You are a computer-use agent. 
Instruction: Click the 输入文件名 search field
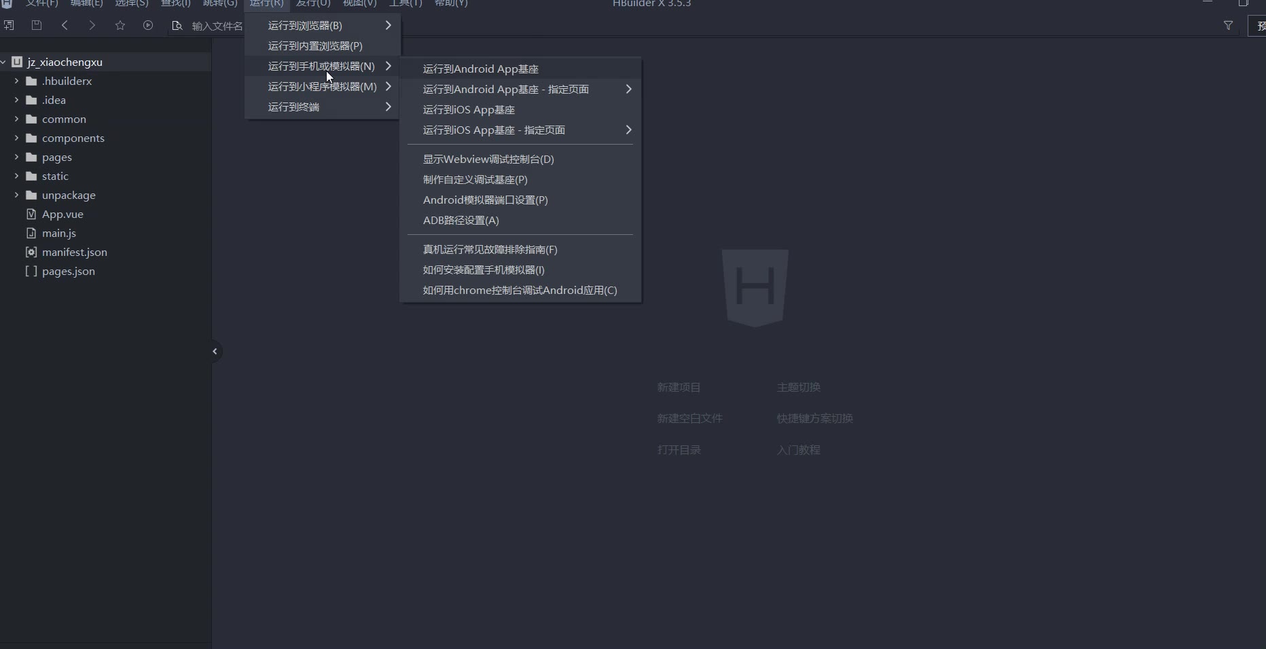(217, 26)
